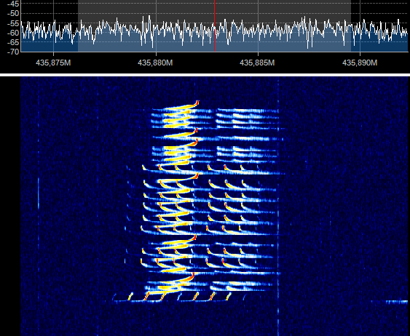Click the 435,880M frequency label
This screenshot has height=336, width=410.
(x=155, y=63)
